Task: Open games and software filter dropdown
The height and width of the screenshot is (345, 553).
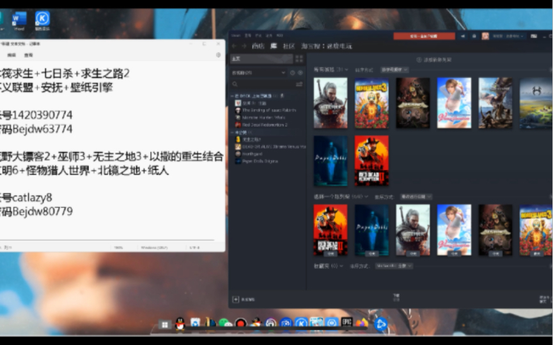Action: click(x=258, y=73)
